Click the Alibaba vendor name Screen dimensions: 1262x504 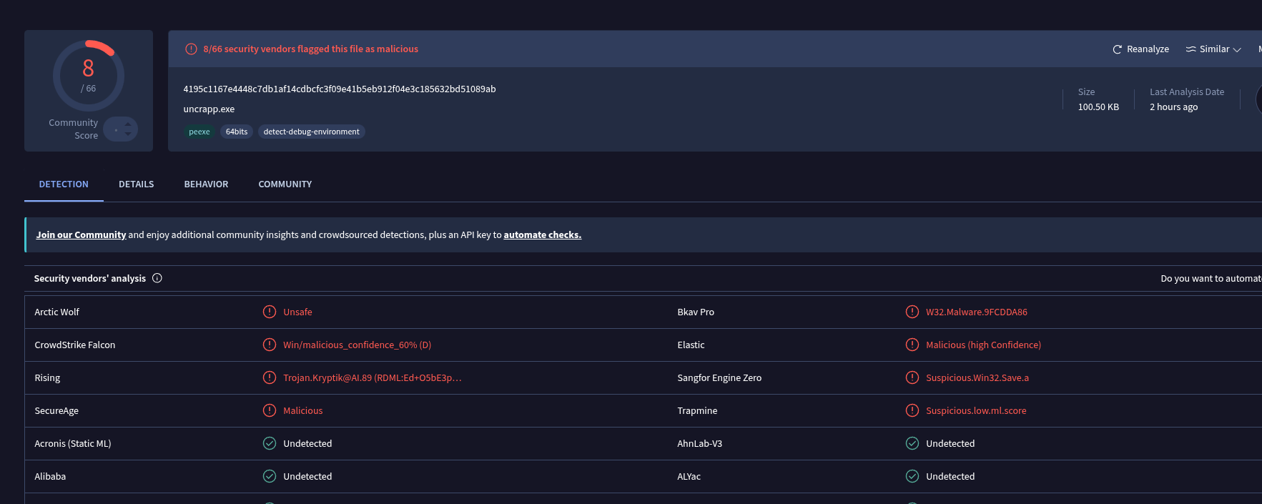[x=50, y=477]
